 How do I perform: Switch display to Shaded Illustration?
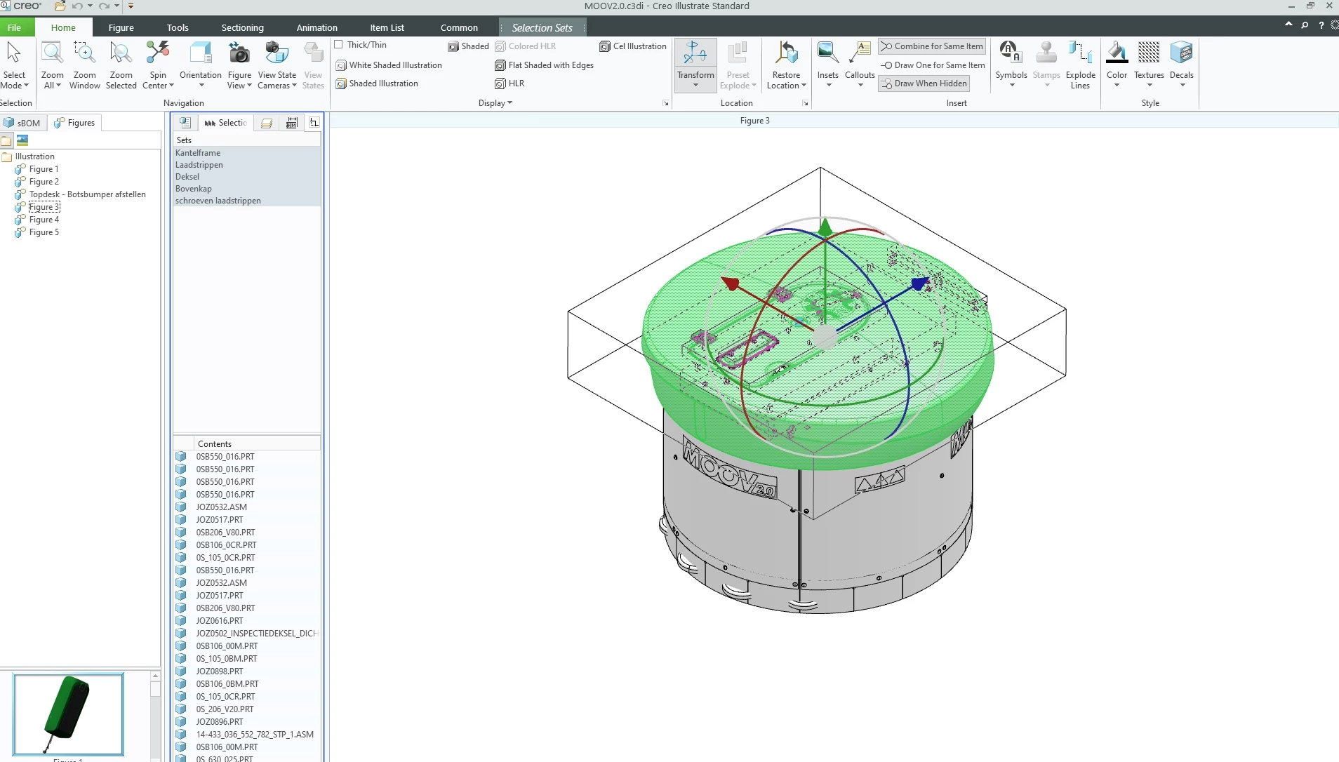[377, 83]
